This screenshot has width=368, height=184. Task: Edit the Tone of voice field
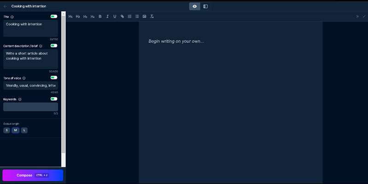coord(30,86)
